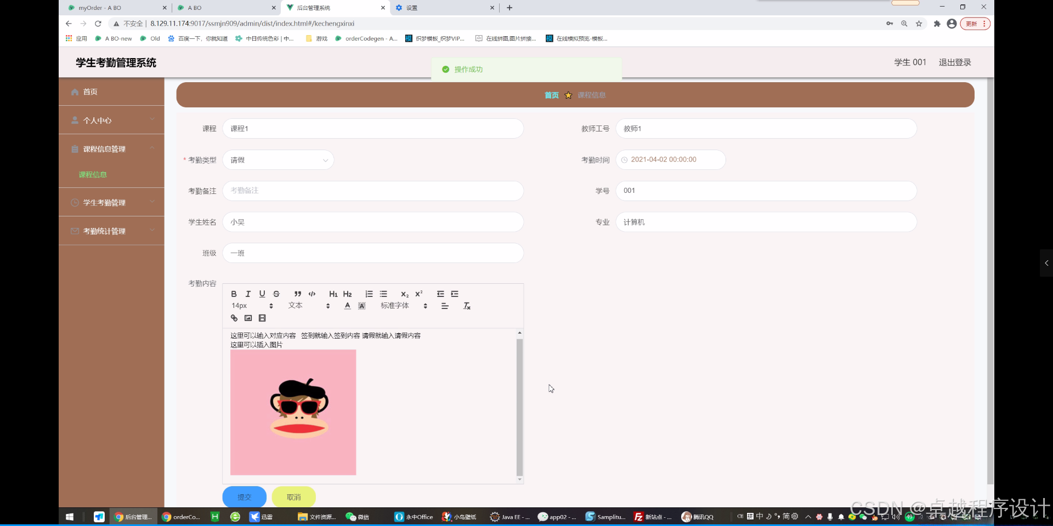Image resolution: width=1053 pixels, height=526 pixels.
Task: Insert a blockquote in the editor
Action: pos(297,294)
